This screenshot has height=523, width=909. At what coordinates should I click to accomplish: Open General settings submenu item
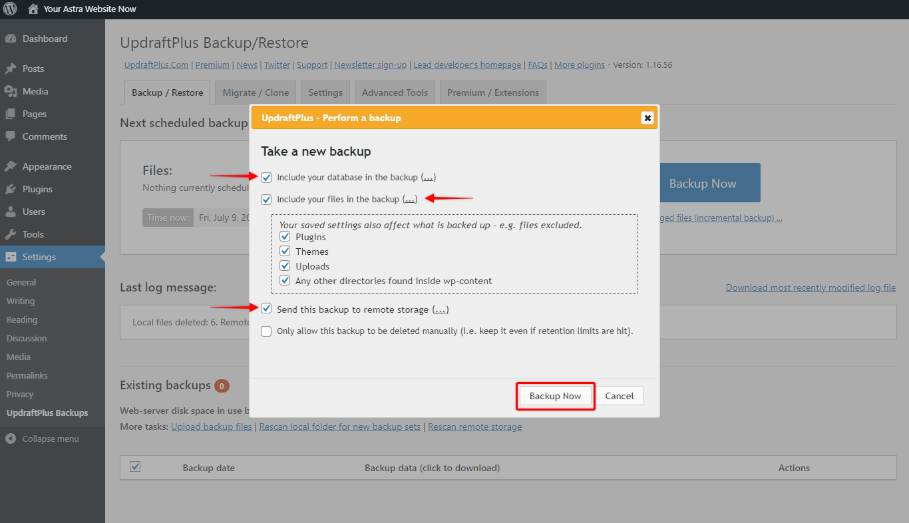tap(21, 282)
